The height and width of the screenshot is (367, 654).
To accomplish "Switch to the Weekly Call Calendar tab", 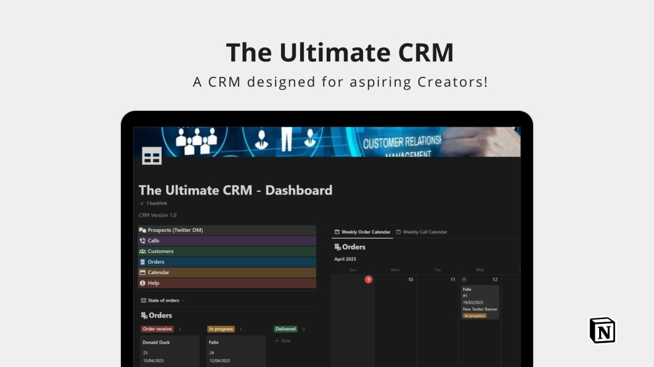I will [425, 232].
